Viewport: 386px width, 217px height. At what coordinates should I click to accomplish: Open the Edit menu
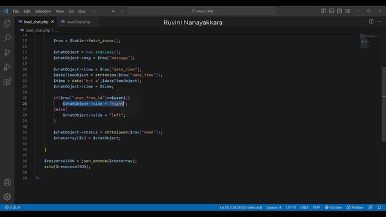tap(27, 11)
